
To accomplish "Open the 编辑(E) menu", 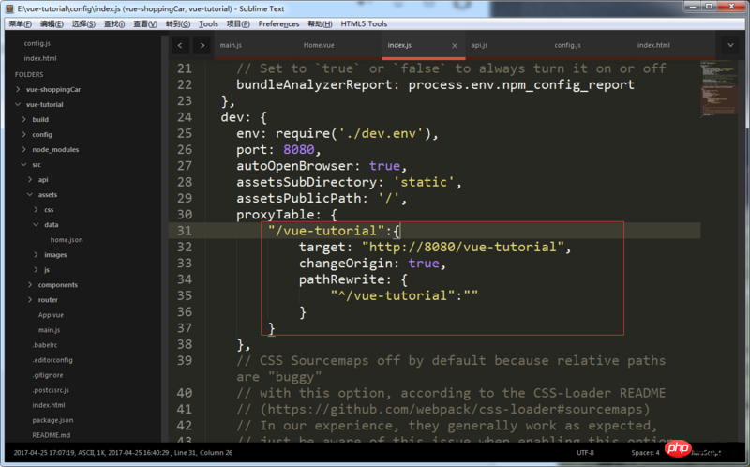I will click(x=52, y=24).
